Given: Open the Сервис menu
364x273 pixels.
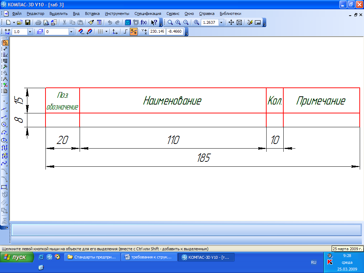Looking at the screenshot, I should point(173,14).
